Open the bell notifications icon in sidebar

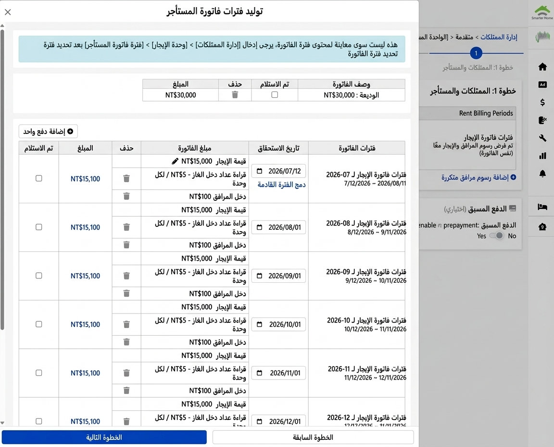(x=542, y=173)
